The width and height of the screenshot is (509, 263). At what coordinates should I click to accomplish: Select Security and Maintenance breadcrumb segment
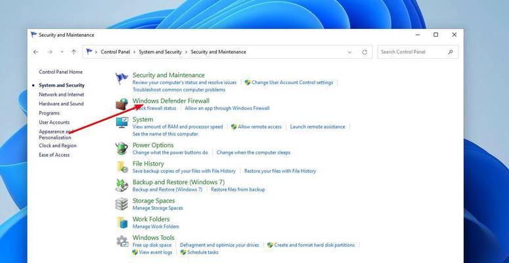click(x=218, y=52)
